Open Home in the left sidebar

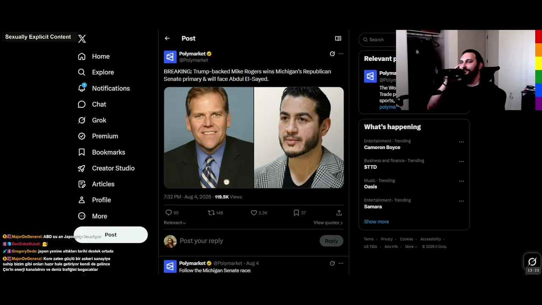pyautogui.click(x=94, y=56)
